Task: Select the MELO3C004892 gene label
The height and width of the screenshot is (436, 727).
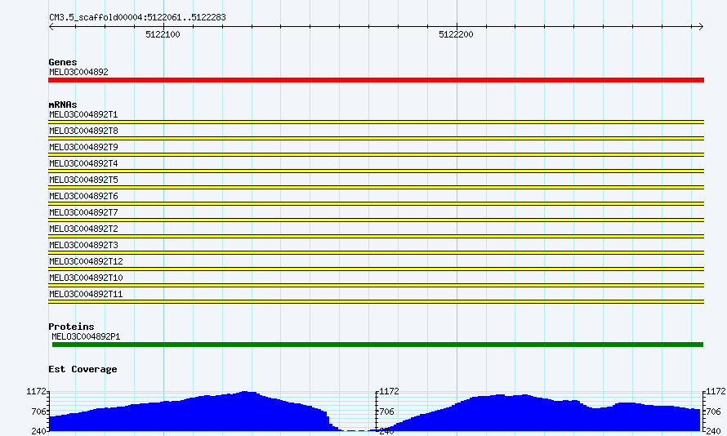Action: [78, 72]
